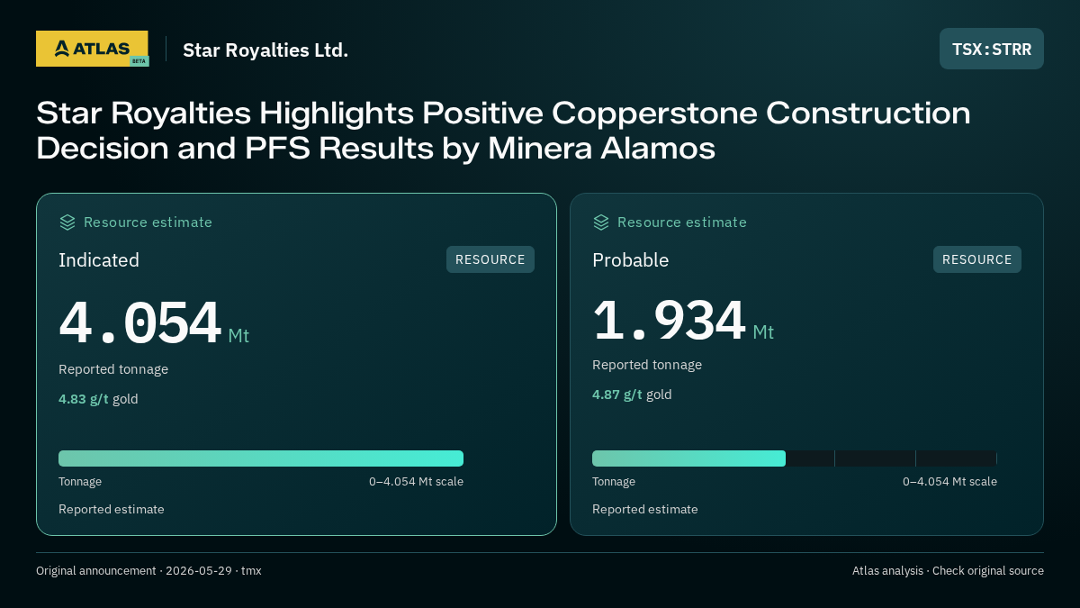Click the 4.83 g/t gold grade
This screenshot has height=608, width=1080.
(98, 399)
